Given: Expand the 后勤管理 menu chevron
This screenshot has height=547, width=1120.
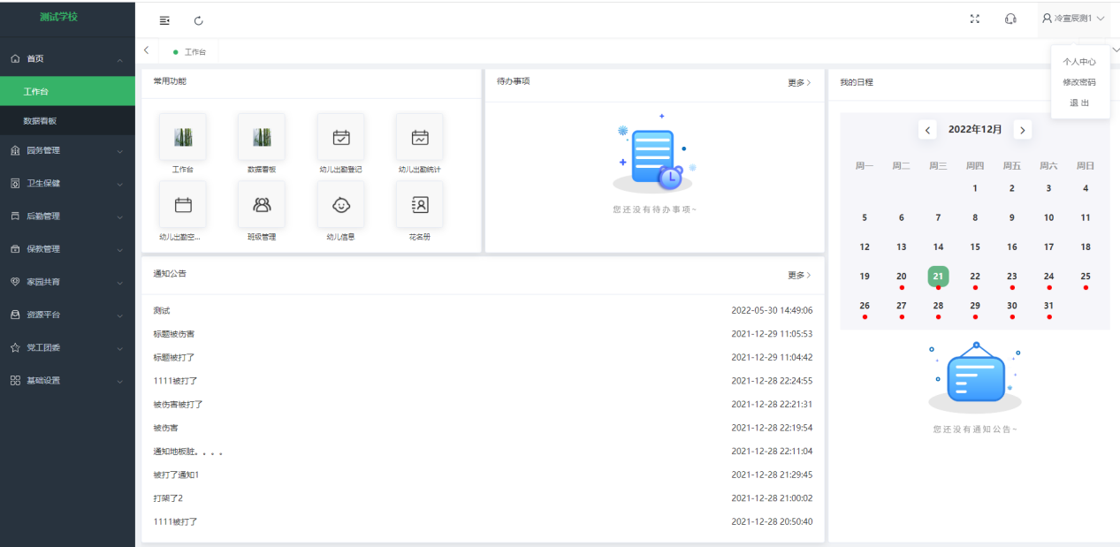Looking at the screenshot, I should (x=120, y=217).
